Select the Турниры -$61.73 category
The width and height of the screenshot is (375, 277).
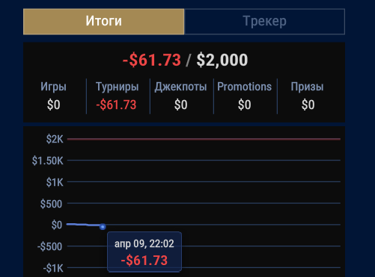click(118, 96)
